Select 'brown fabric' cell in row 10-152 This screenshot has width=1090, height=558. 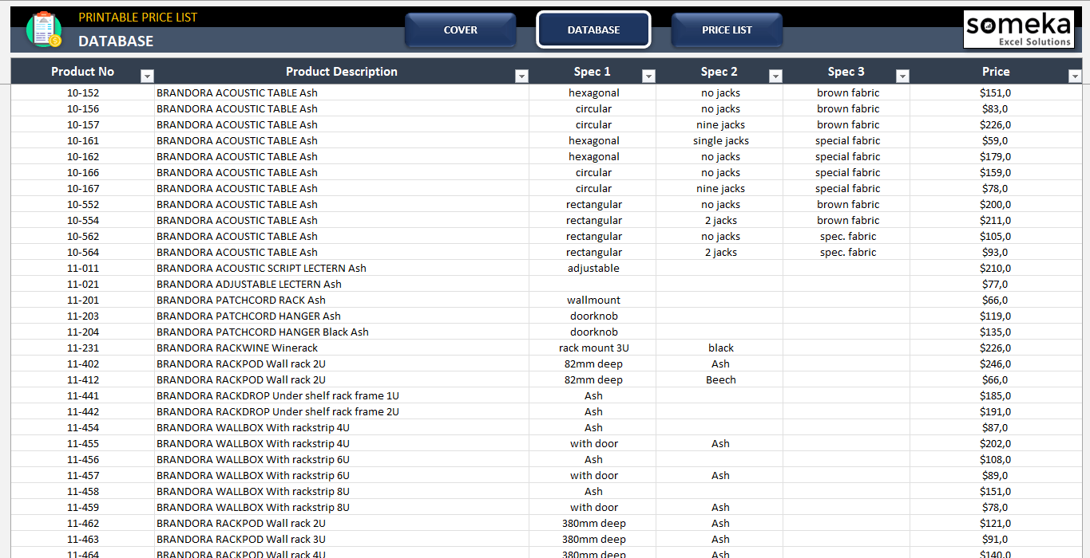tap(846, 93)
